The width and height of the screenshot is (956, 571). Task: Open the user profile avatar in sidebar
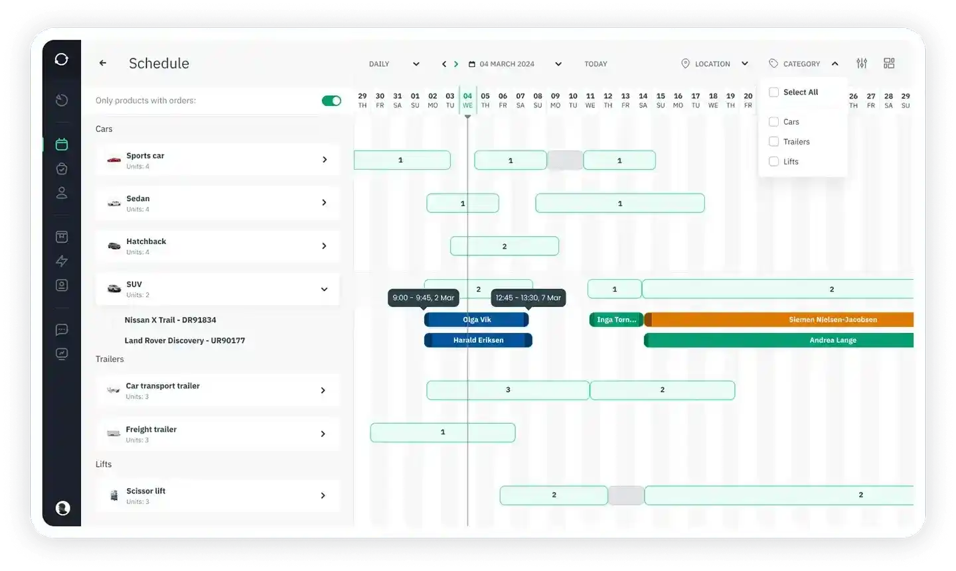(x=63, y=508)
